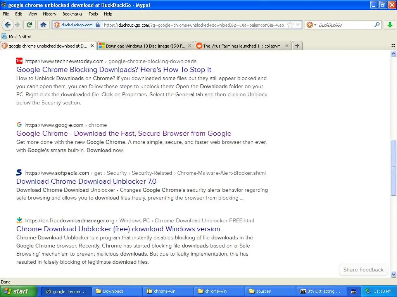Open the Edit menu
The width and height of the screenshot is (397, 297).
[19, 14]
